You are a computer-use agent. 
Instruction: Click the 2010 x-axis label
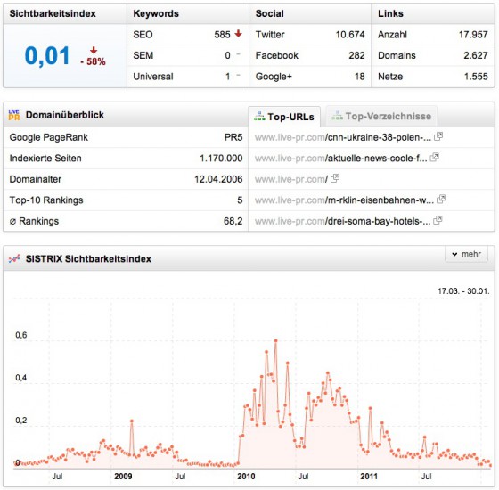246,477
